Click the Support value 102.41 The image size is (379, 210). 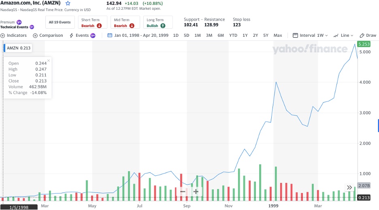click(191, 25)
